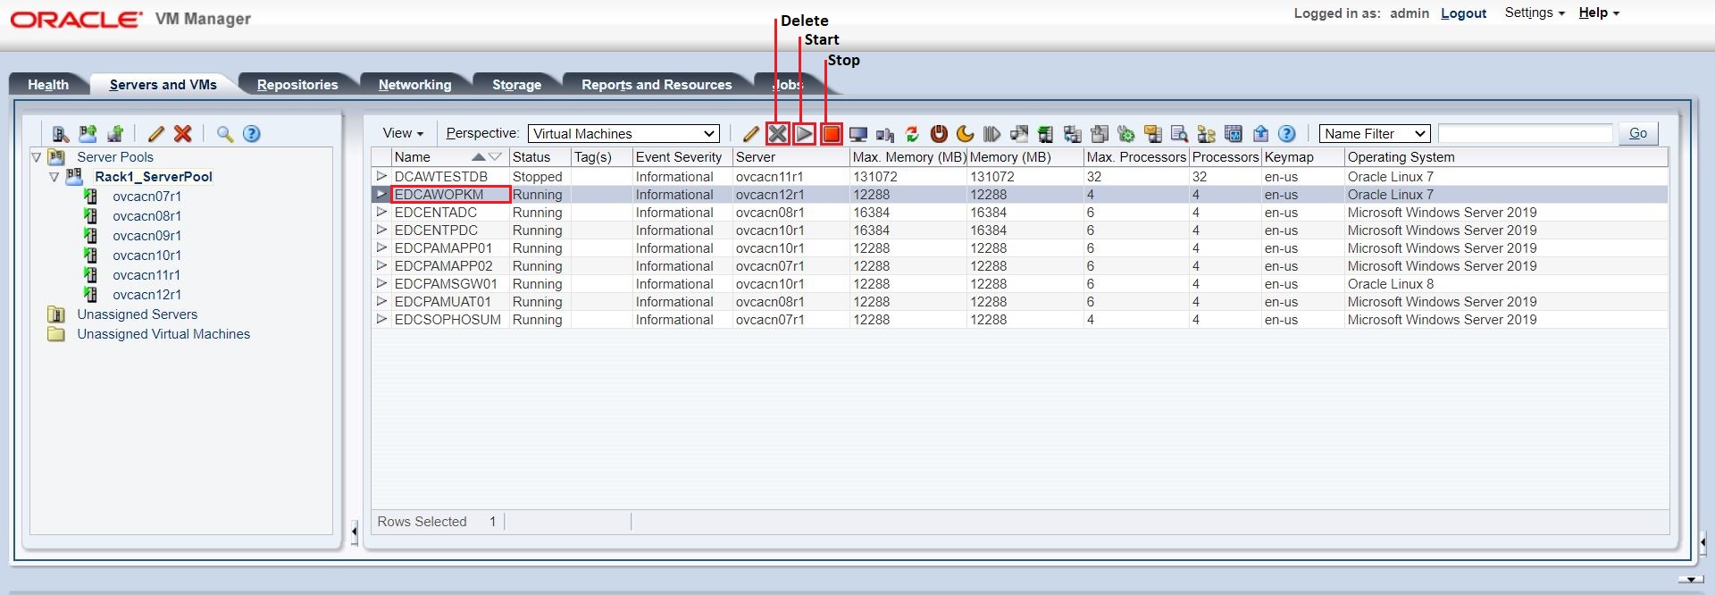Screen dimensions: 1715x595
Task: Select the EDCPAMAPP01 virtual machine name
Action: tap(443, 248)
